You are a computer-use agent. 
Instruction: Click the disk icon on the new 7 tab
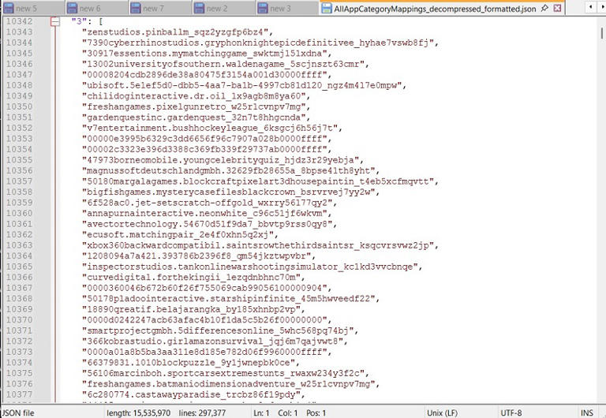[136, 9]
